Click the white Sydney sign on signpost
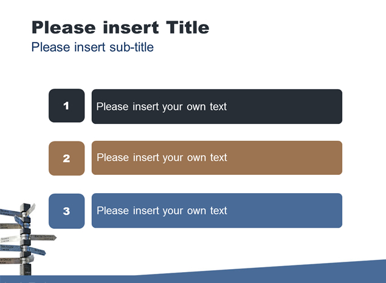This screenshot has width=386, height=283. (x=10, y=239)
